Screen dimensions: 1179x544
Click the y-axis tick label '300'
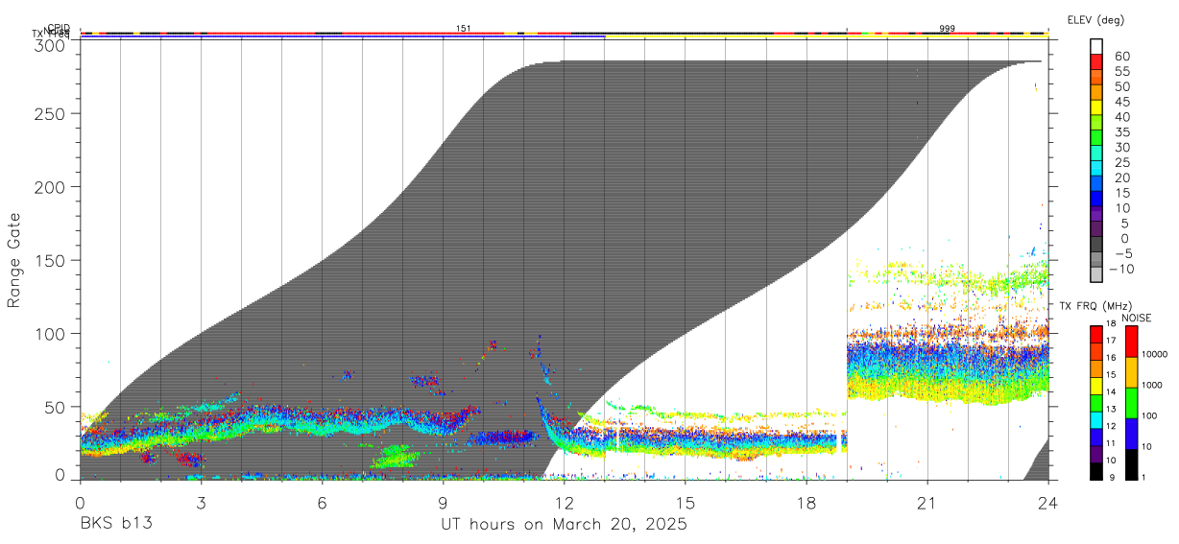(x=48, y=44)
